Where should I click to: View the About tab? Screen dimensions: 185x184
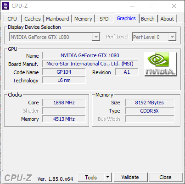coord(167,19)
